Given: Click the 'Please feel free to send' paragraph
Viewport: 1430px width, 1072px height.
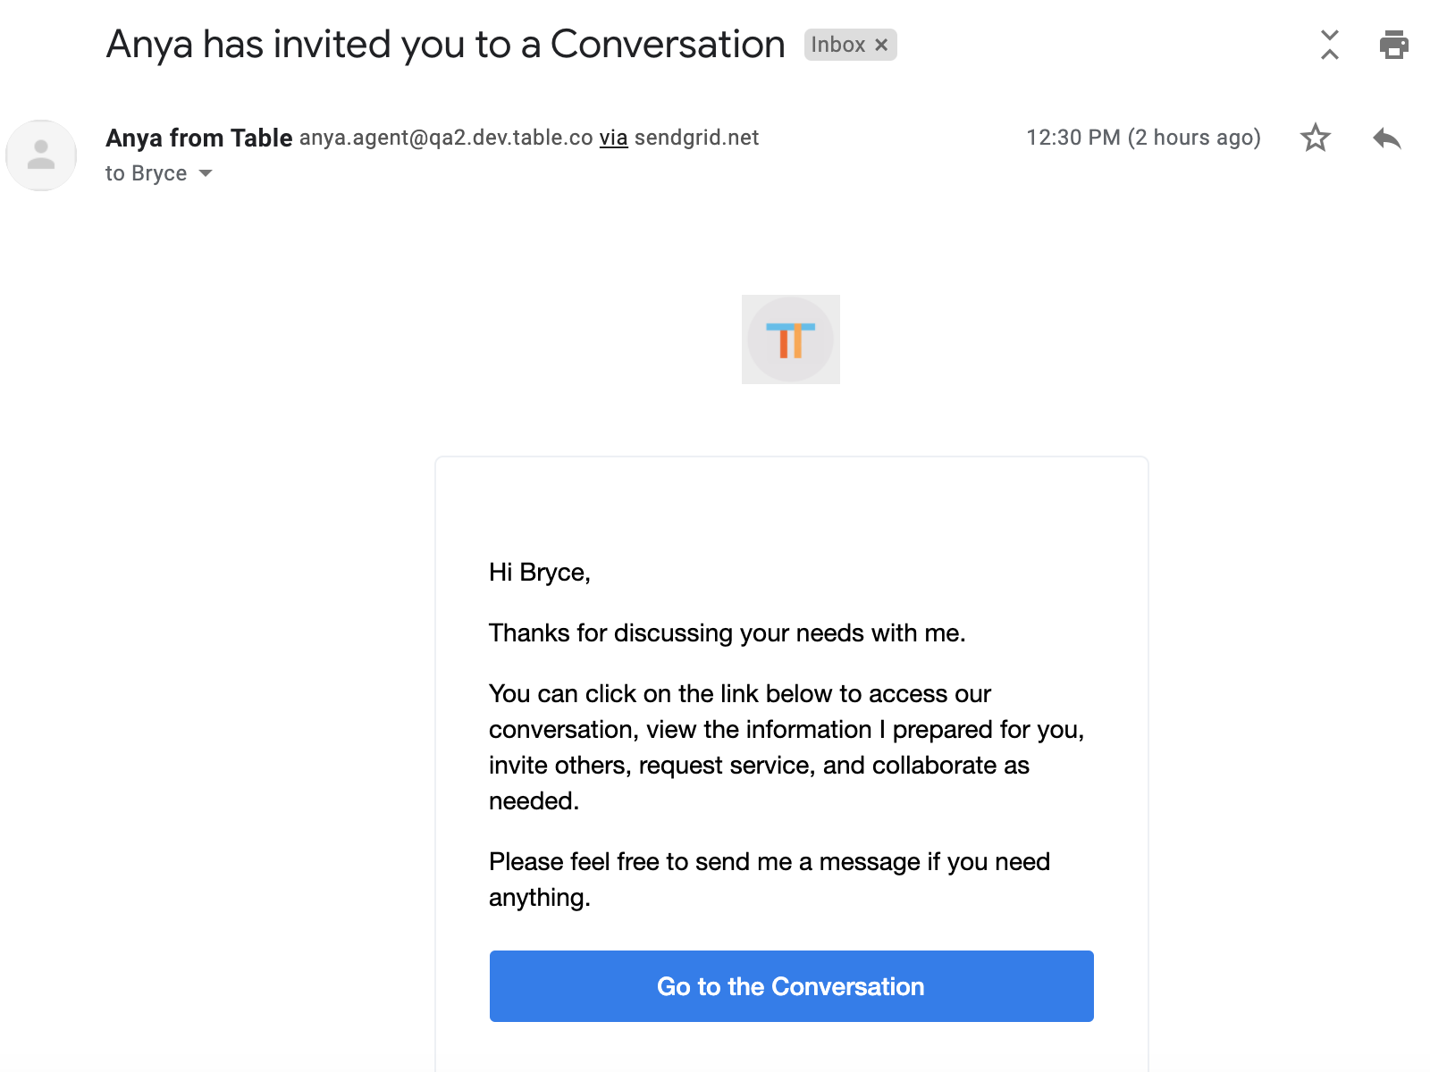Looking at the screenshot, I should [x=770, y=880].
